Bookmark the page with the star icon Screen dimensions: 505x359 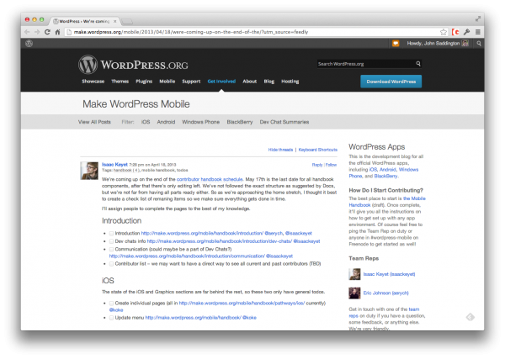point(444,32)
